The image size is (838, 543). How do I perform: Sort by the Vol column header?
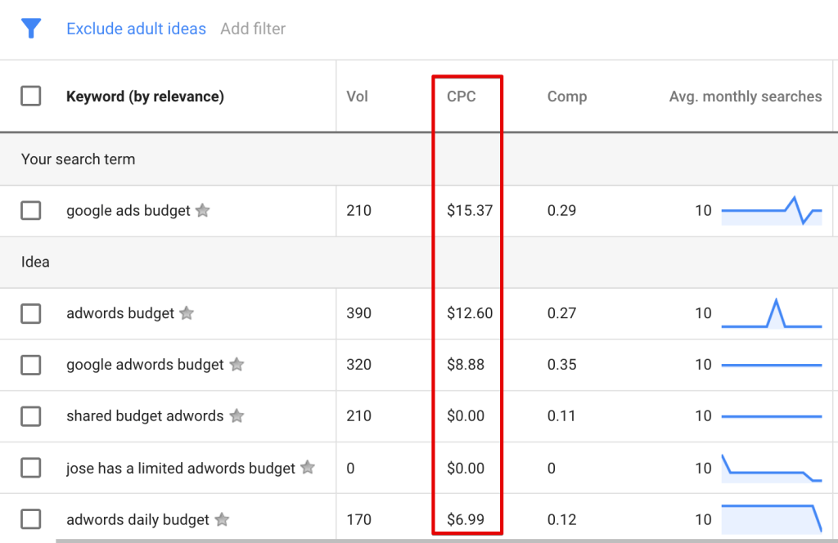357,96
